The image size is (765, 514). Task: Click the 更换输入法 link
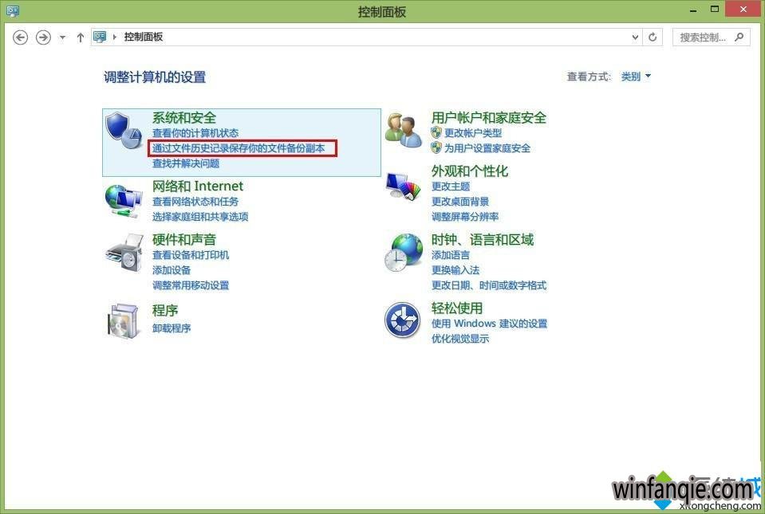(x=455, y=270)
